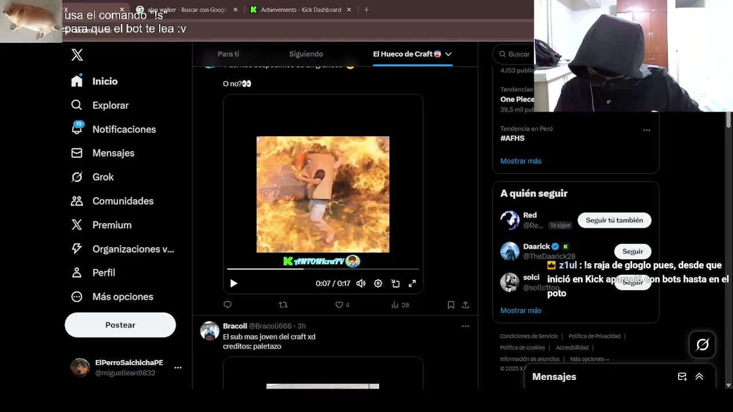Switch to Siguiendo tab
This screenshot has width=733, height=412.
pyautogui.click(x=306, y=54)
